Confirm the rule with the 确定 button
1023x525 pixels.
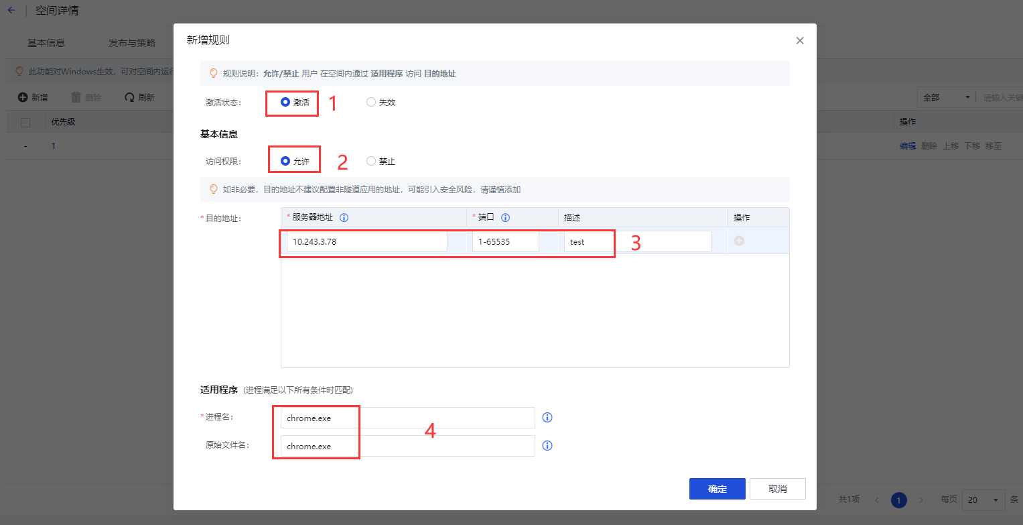click(x=717, y=489)
